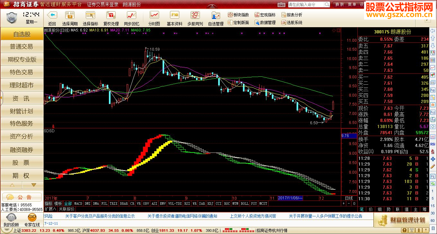Click the 我的投顾 advisor icon

pyautogui.click(x=11, y=218)
